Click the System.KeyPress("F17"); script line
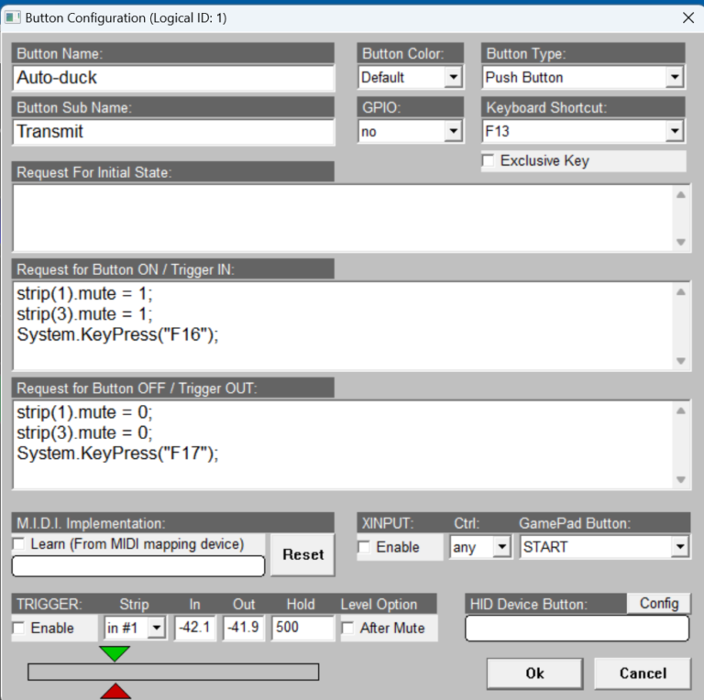The height and width of the screenshot is (700, 704). [117, 454]
